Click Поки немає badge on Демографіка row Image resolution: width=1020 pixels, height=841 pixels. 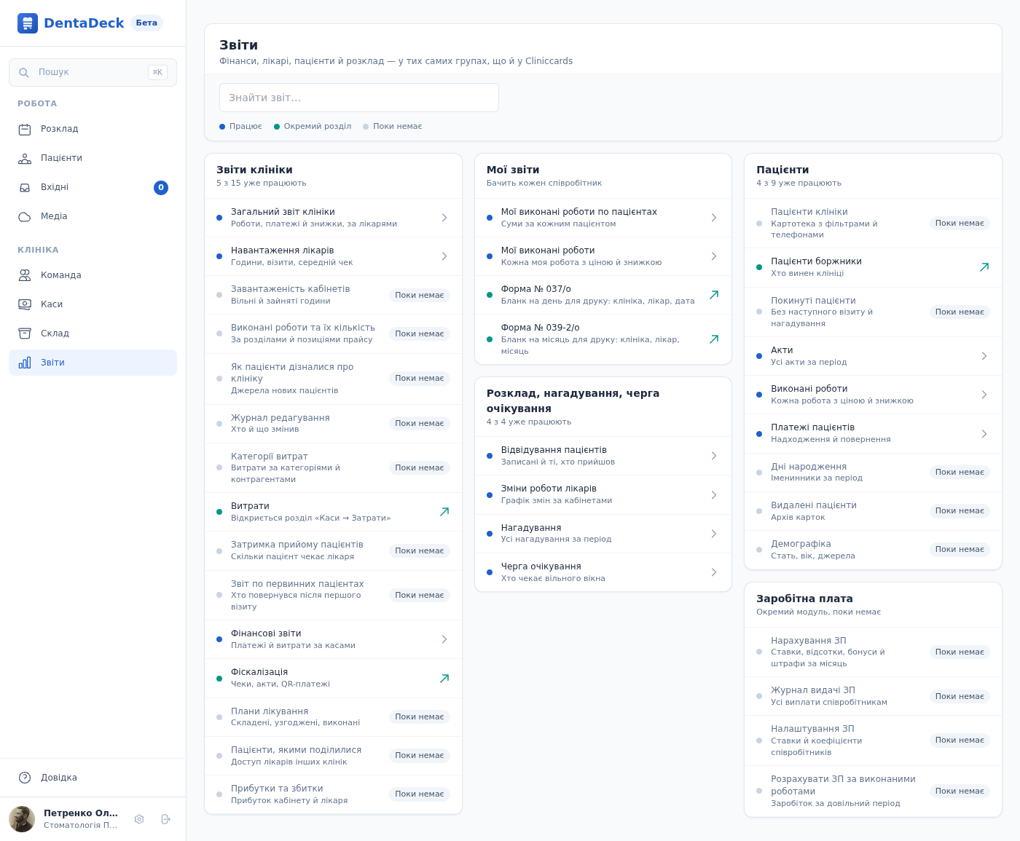[960, 550]
